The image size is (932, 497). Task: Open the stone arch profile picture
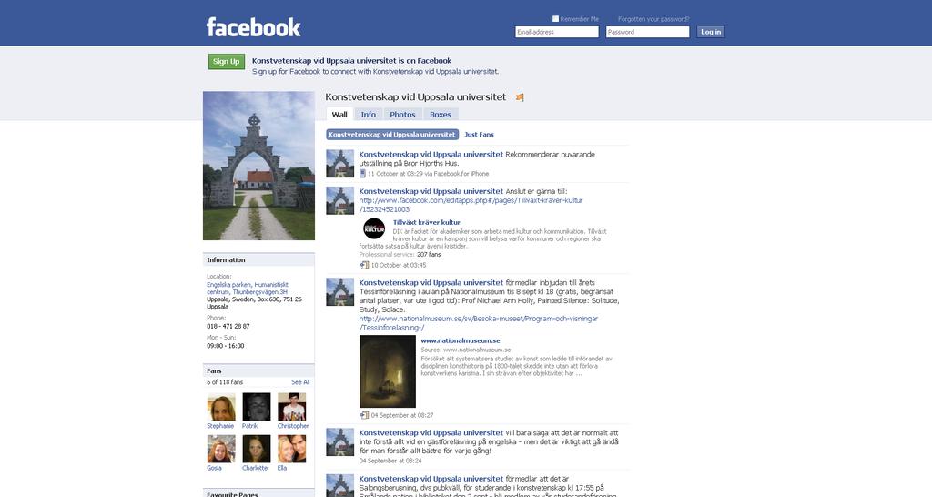pyautogui.click(x=258, y=166)
